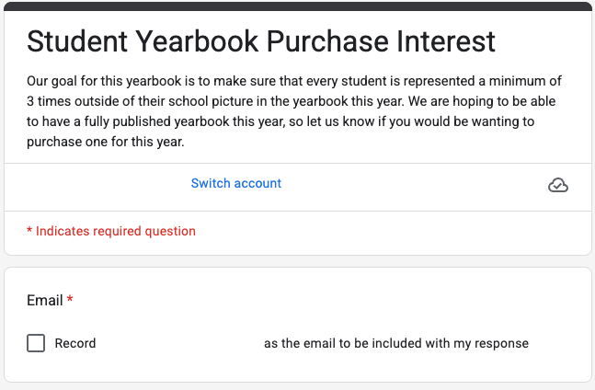Click description line starting to have a fully
Screen dimensions: 595x390
click(x=280, y=121)
